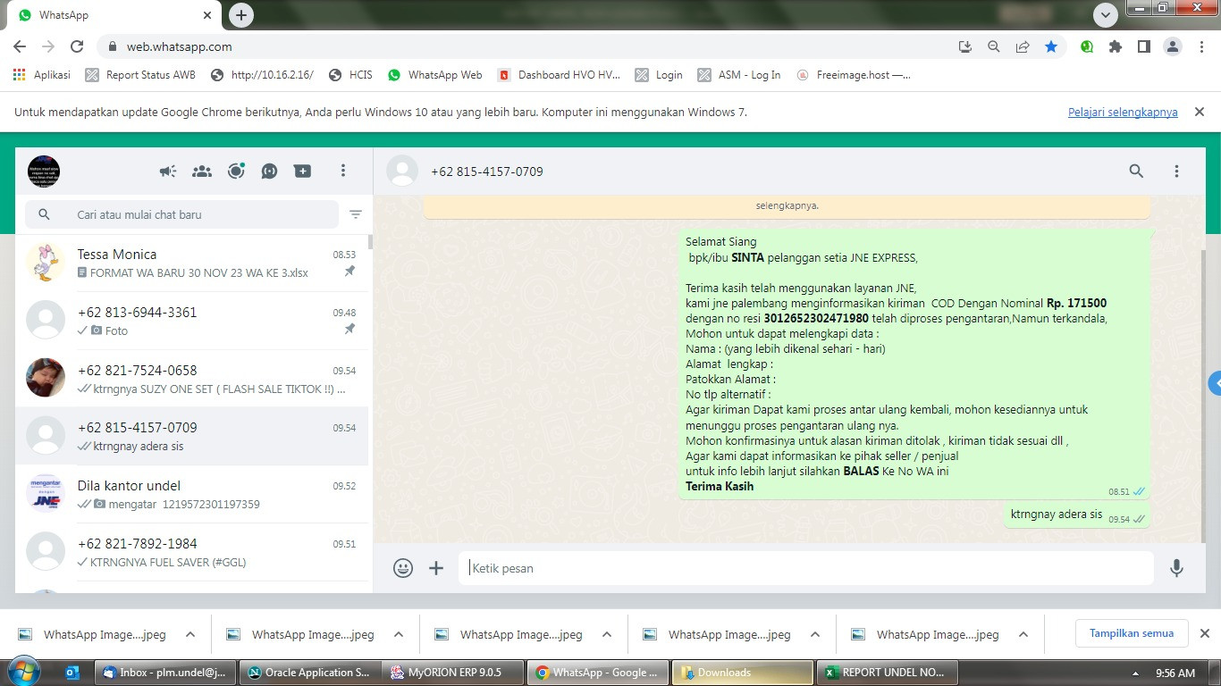Start a new chat
The height and width of the screenshot is (686, 1221).
click(x=303, y=171)
